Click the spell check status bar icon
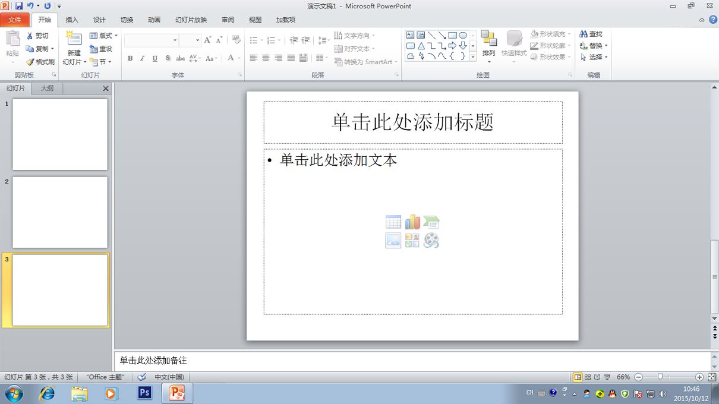The height and width of the screenshot is (404, 719). coord(141,377)
